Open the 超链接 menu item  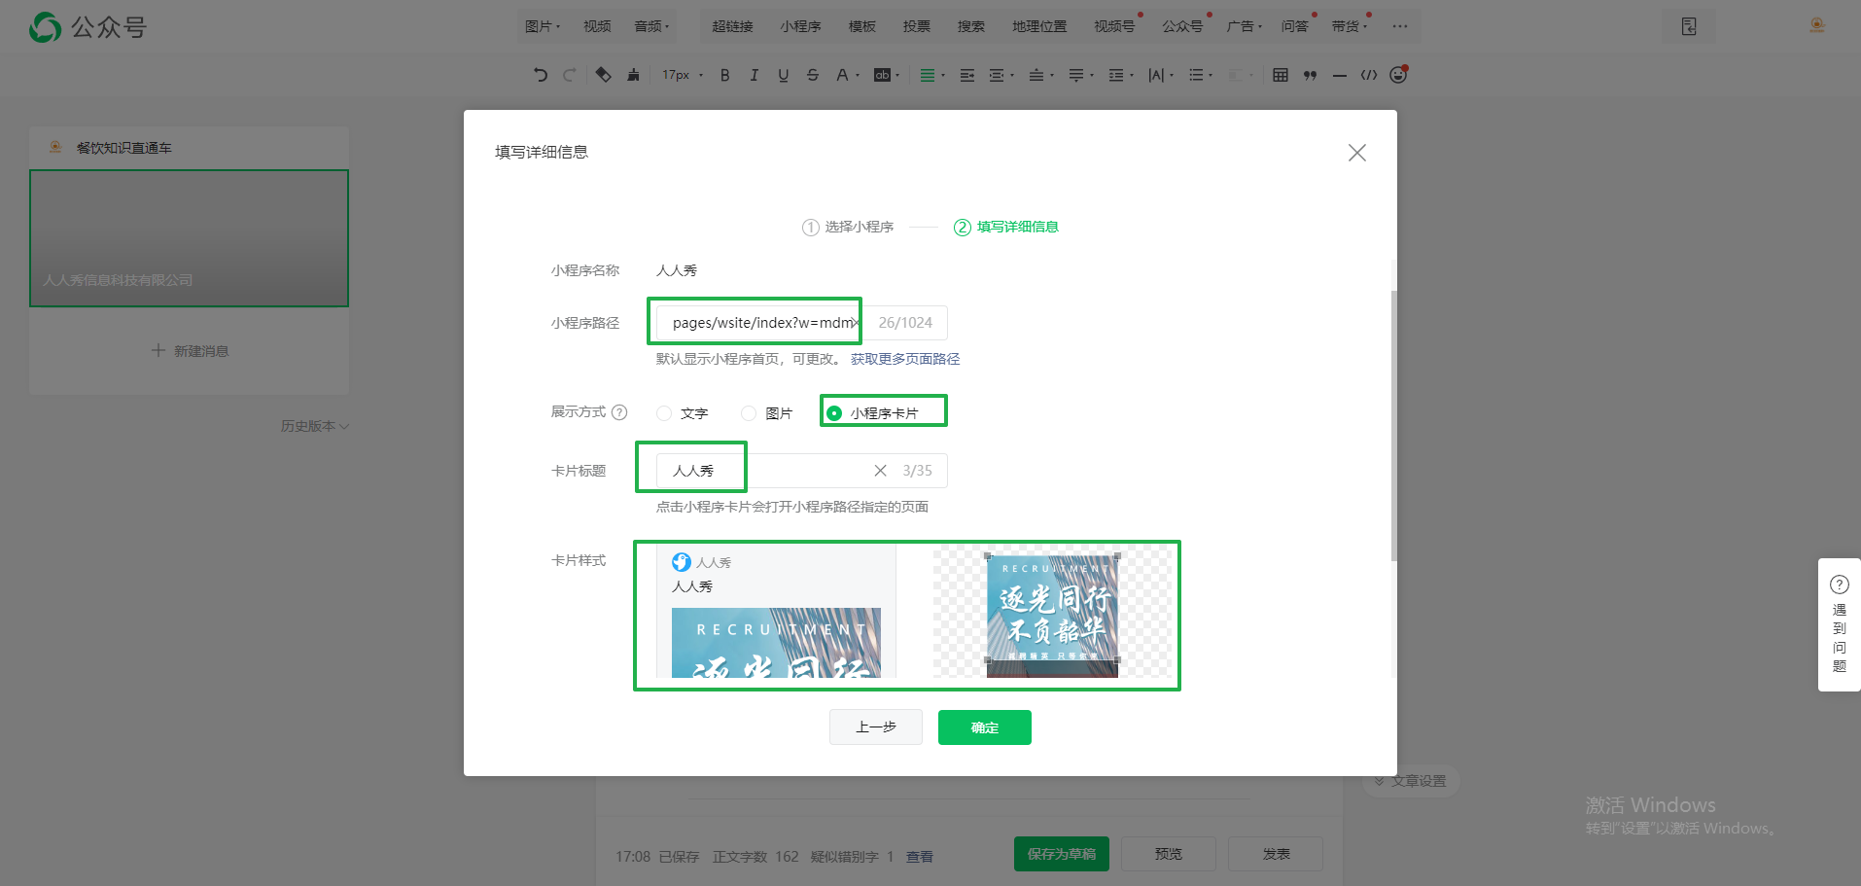click(x=732, y=26)
